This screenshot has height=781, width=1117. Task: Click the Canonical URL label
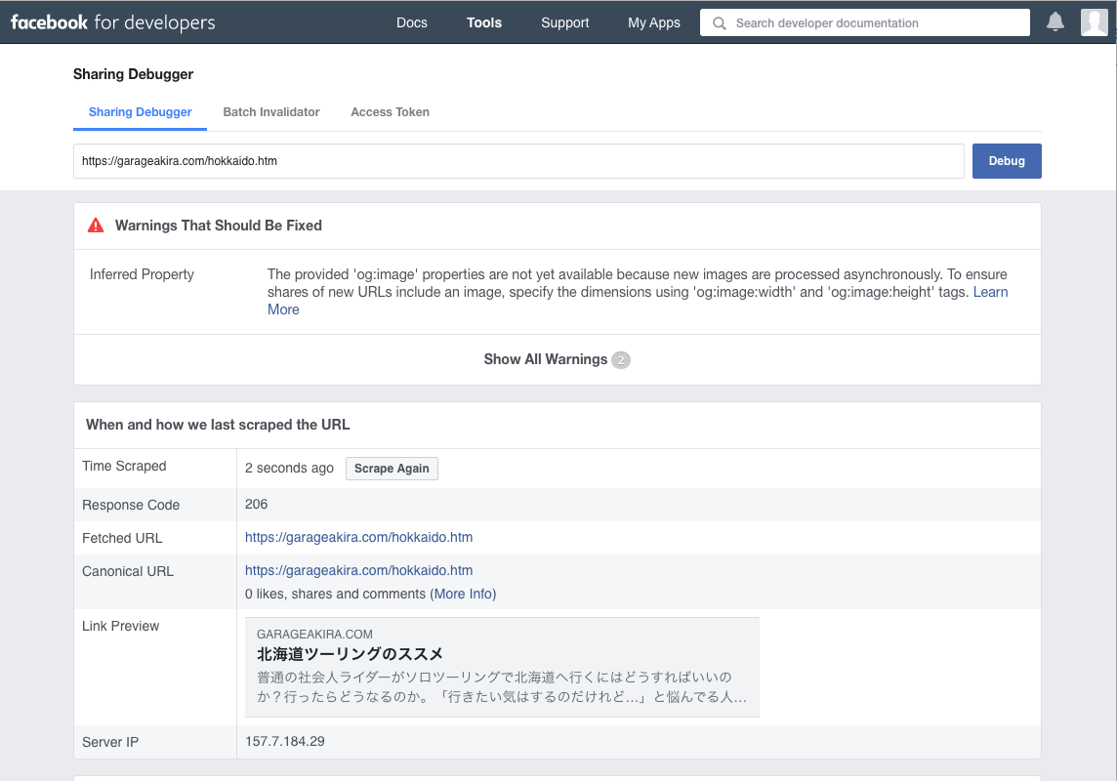tap(128, 572)
